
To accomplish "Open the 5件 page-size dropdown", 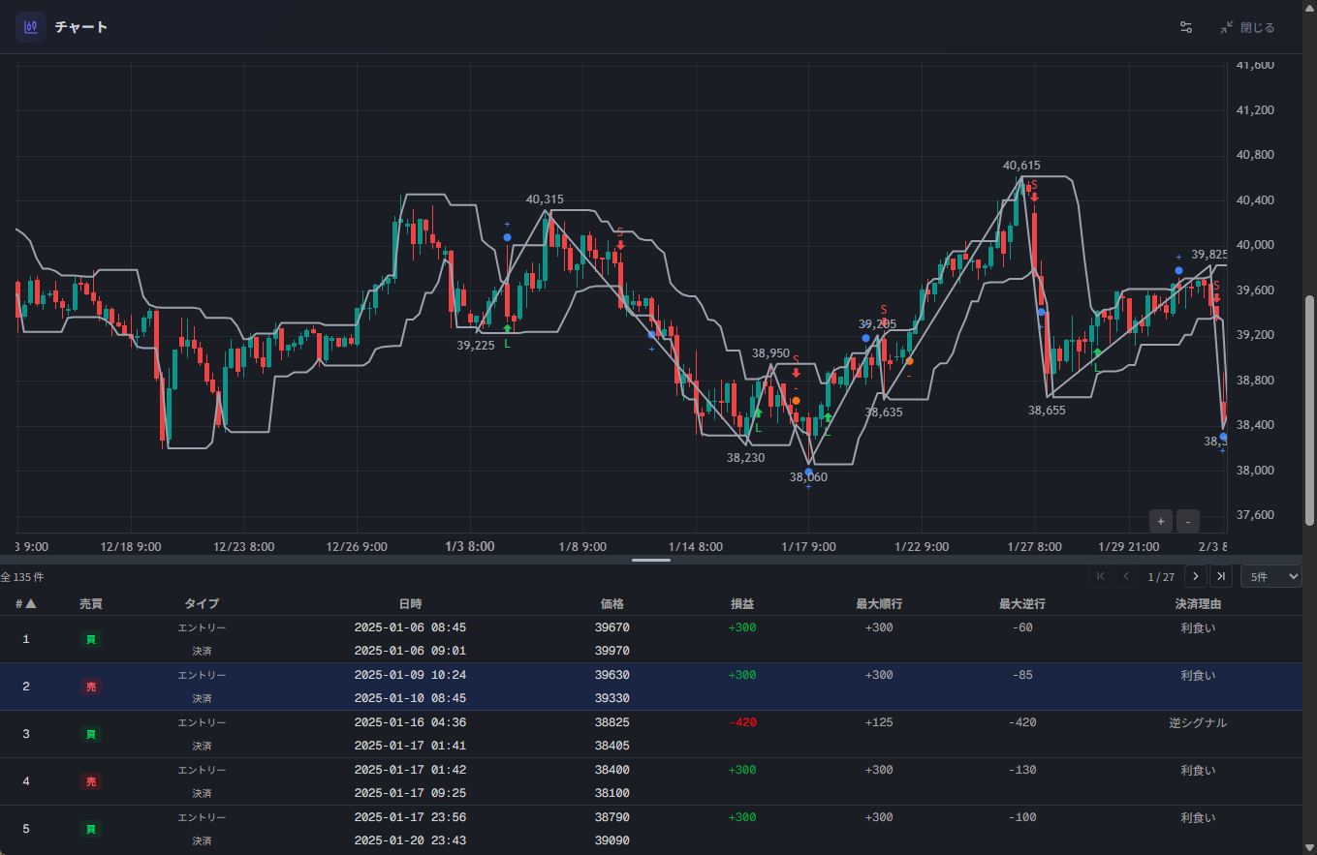I will [1271, 576].
